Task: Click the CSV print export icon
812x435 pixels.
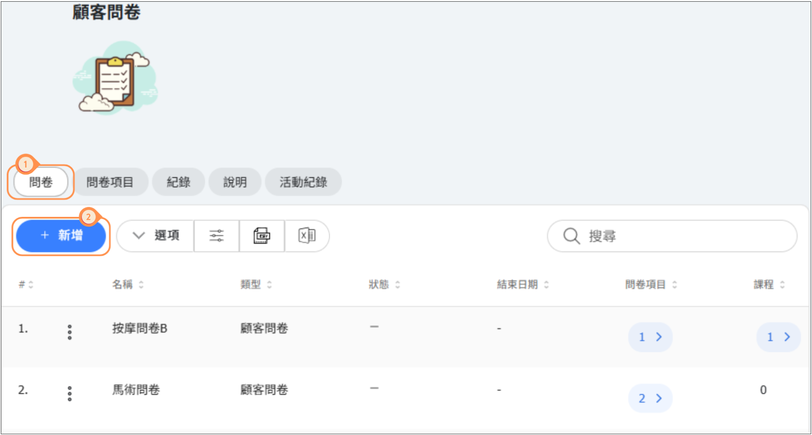Action: 262,236
